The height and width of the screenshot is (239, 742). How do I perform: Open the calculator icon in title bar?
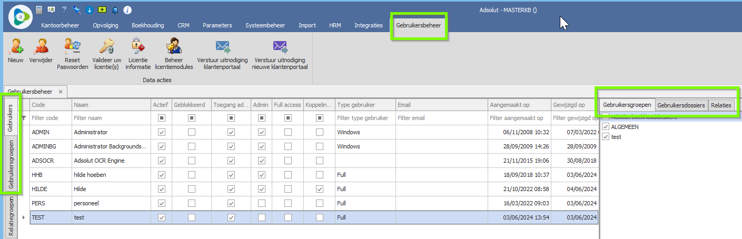(39, 10)
